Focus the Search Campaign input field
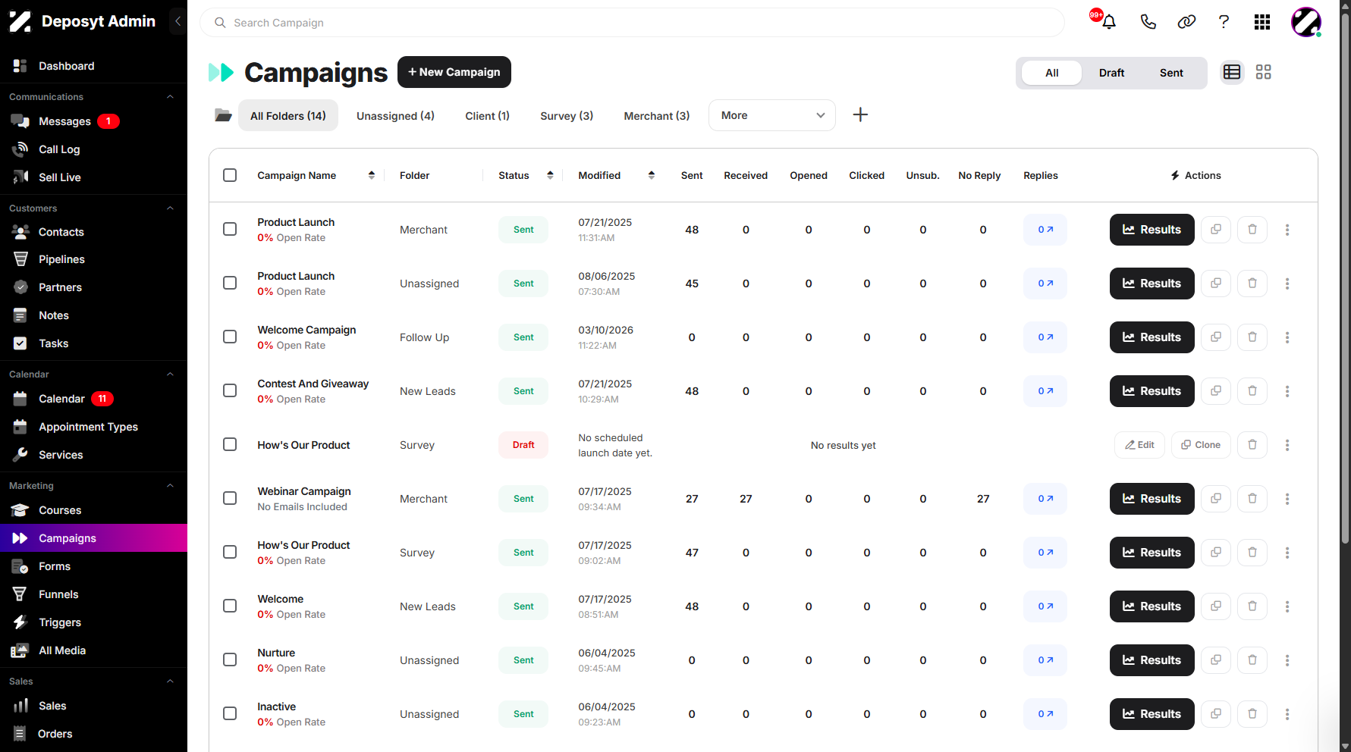This screenshot has height=752, width=1351. coord(632,23)
